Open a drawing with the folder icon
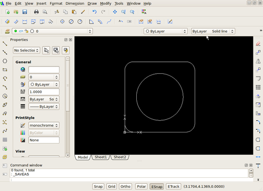Viewport: 263px width, 191px height. click(16, 12)
